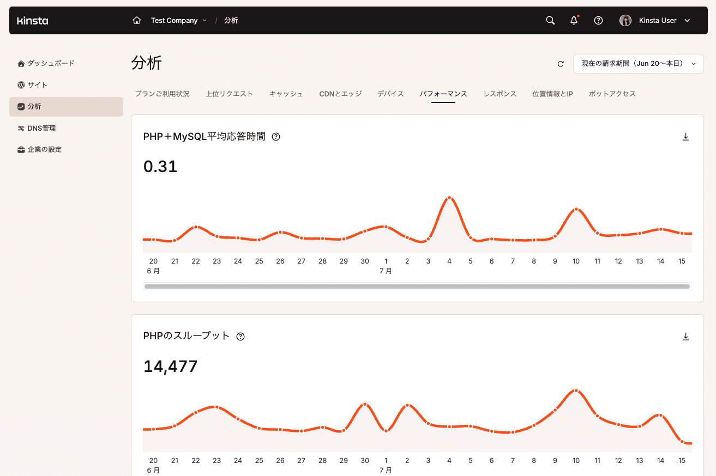Open DNS管理 in sidebar

(x=66, y=128)
